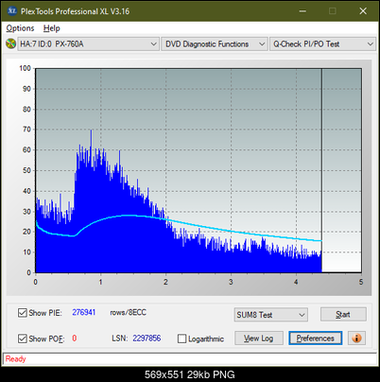Open the Options menu

pos(20,28)
